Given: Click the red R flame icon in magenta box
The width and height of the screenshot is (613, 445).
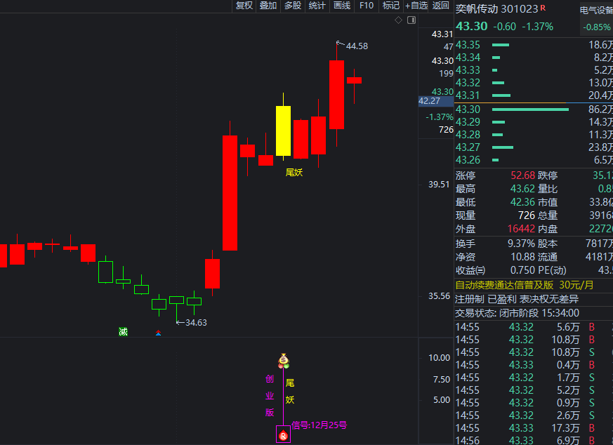Looking at the screenshot, I should pyautogui.click(x=283, y=436).
